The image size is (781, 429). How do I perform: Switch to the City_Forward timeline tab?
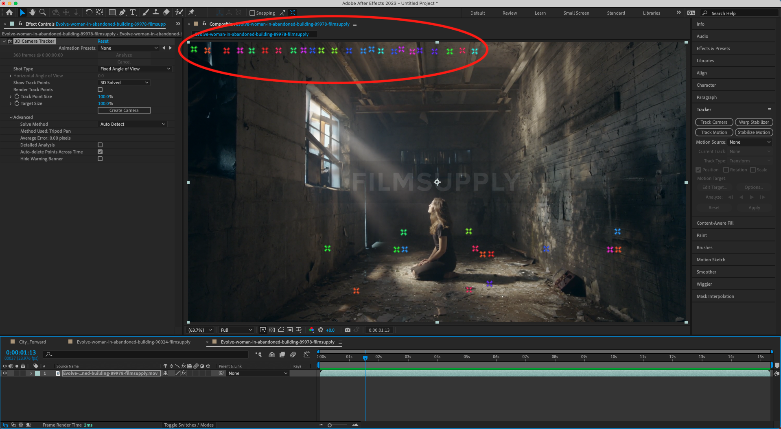tap(32, 342)
